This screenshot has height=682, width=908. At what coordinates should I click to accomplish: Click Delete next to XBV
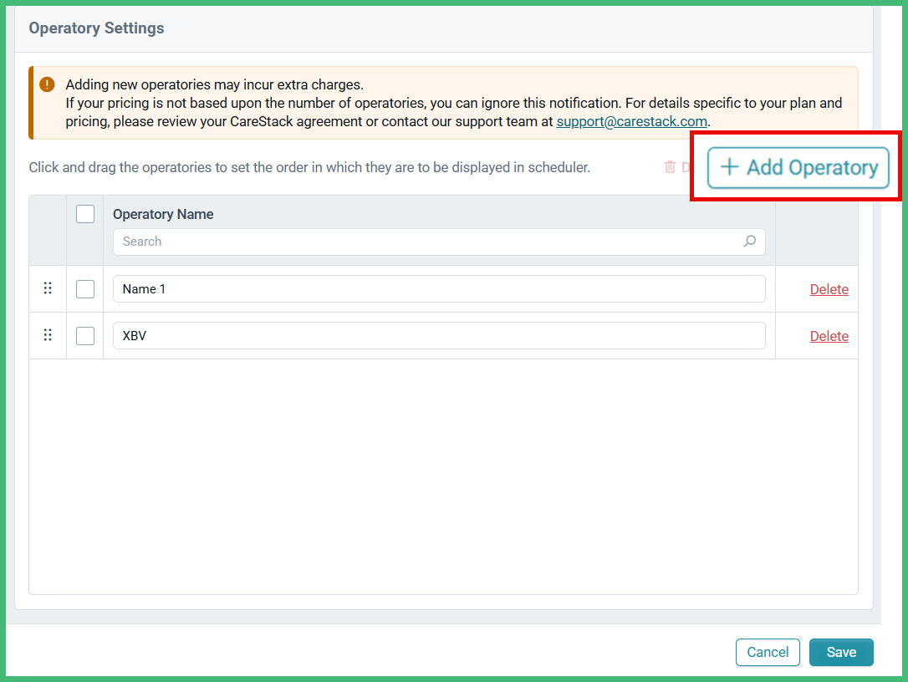pyautogui.click(x=829, y=335)
